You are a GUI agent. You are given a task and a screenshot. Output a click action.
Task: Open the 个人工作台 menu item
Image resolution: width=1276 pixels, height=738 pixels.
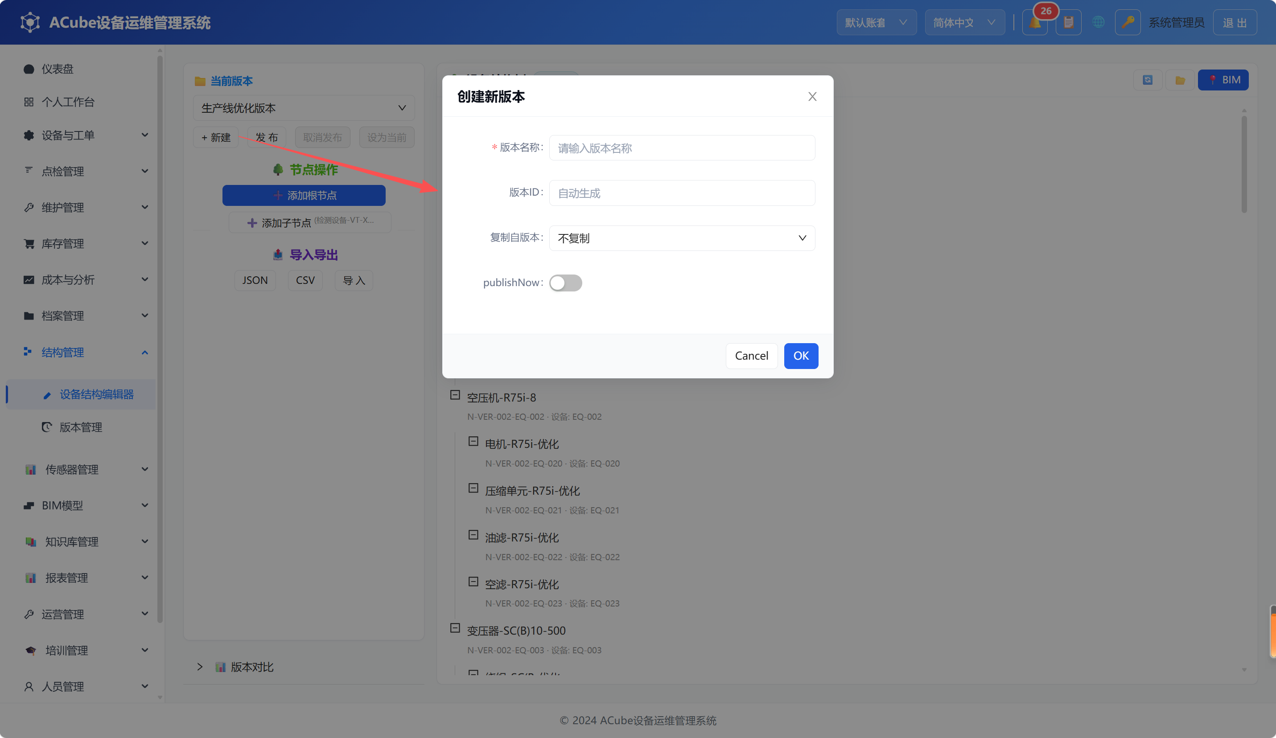click(81, 102)
